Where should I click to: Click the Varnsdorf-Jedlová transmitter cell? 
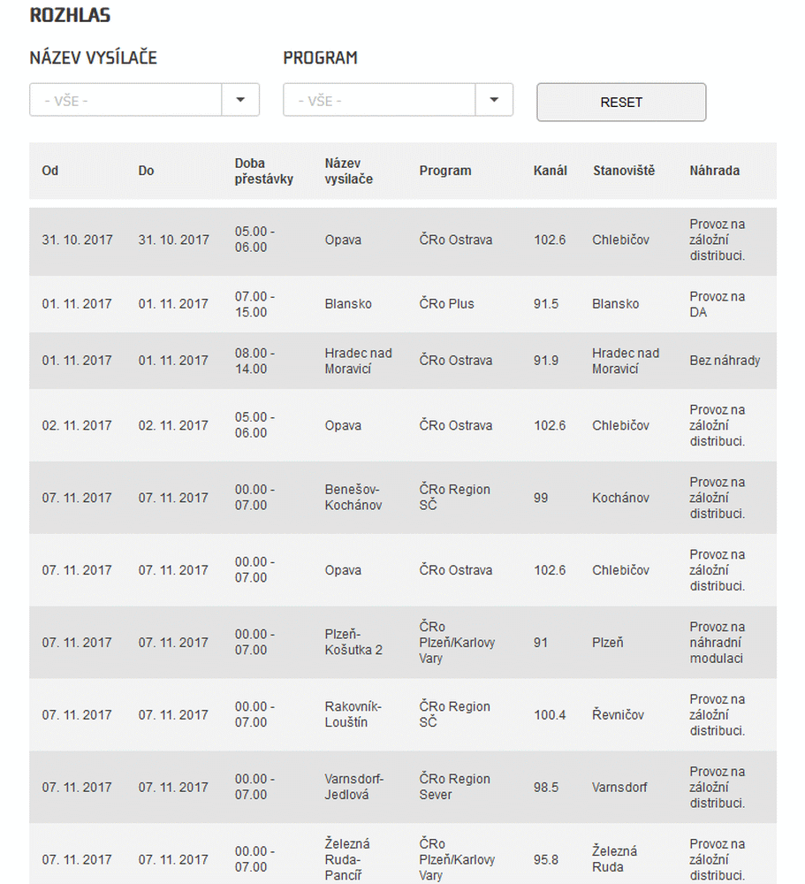pos(353,788)
